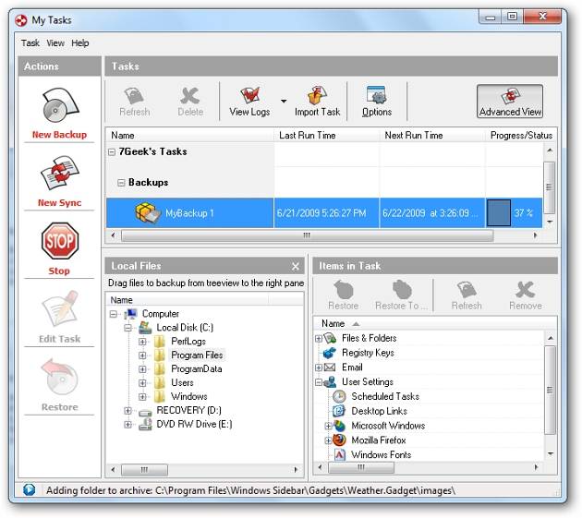
Task: Click the red Stop sign icon
Action: pos(60,241)
